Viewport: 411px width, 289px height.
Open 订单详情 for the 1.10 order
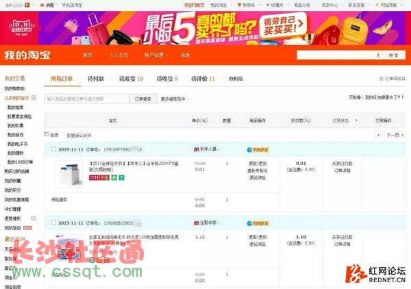click(342, 244)
